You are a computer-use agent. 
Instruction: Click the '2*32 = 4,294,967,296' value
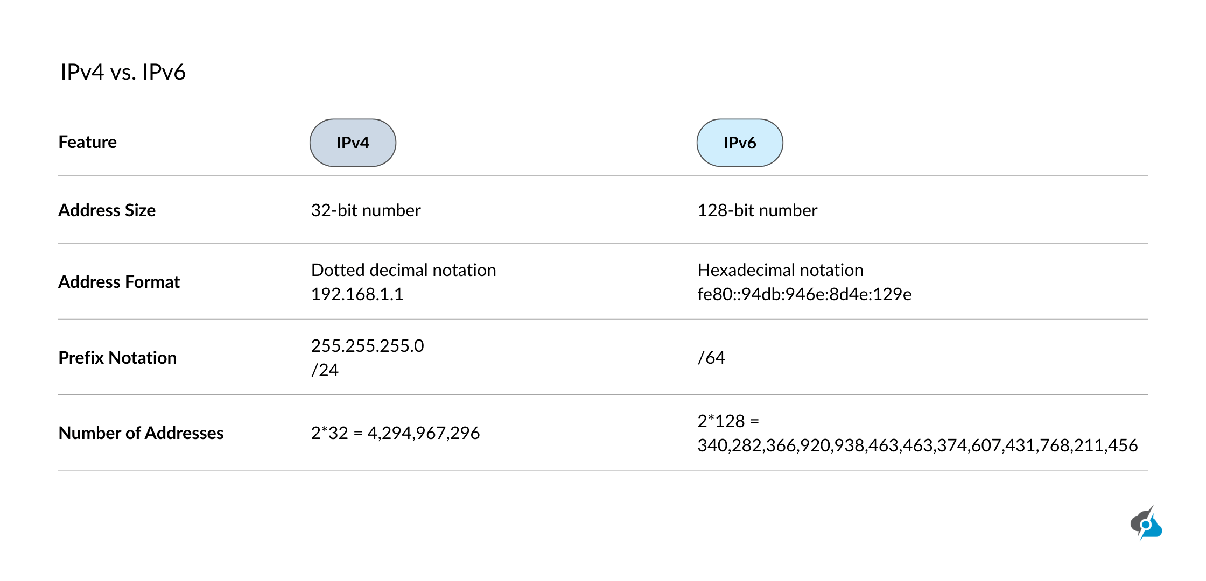(x=395, y=433)
